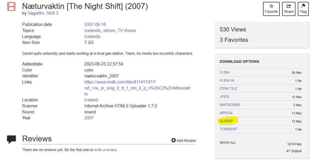Viewport: 319px width, 161px height.
Task: Open the MATROSKA download option
Action: [230, 105]
